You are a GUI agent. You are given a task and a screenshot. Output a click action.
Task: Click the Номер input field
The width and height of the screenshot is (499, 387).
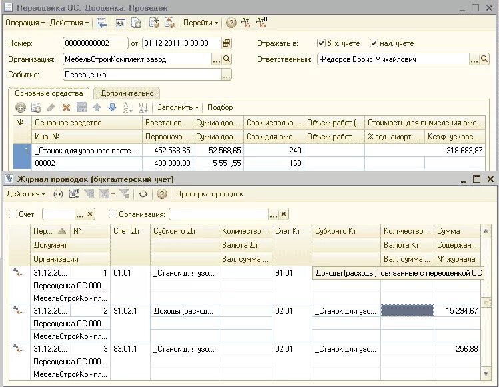pos(95,43)
